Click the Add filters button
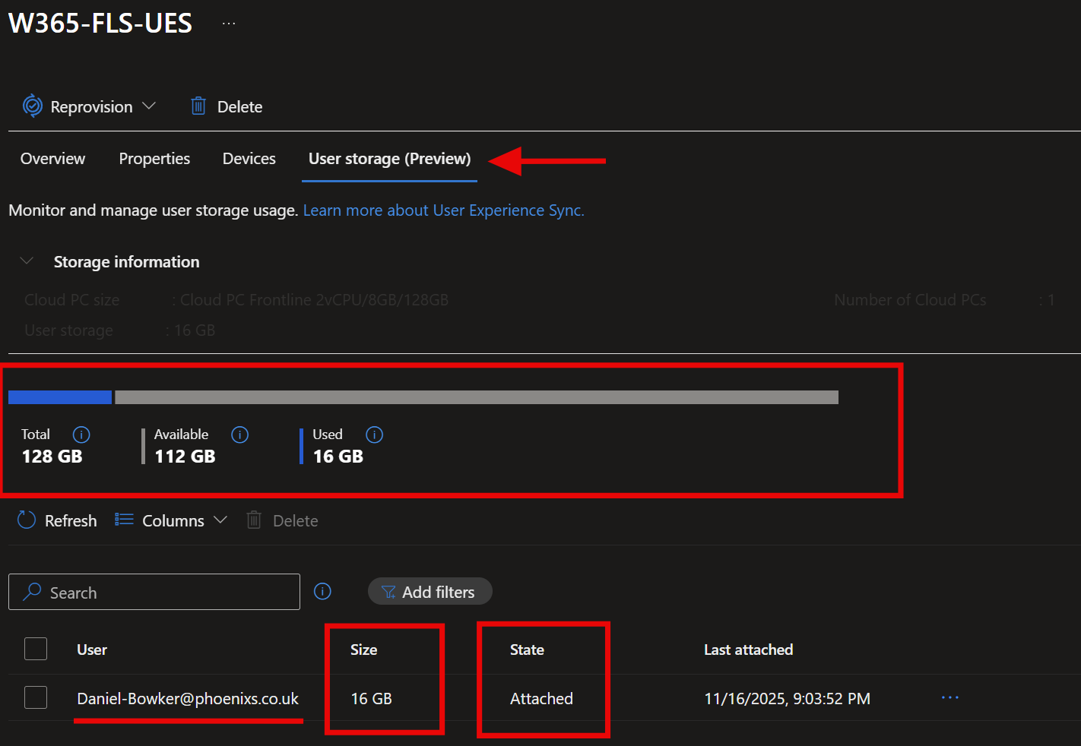 pos(430,592)
